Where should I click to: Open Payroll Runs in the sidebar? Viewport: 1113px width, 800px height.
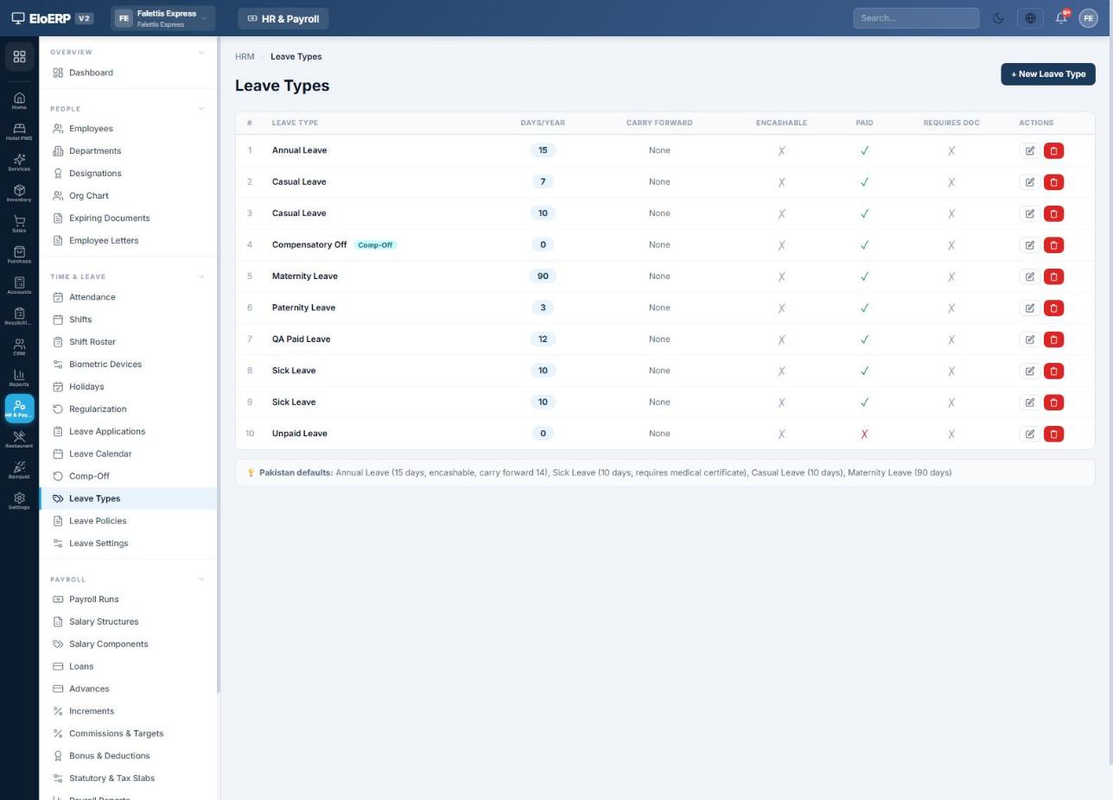pyautogui.click(x=128, y=600)
